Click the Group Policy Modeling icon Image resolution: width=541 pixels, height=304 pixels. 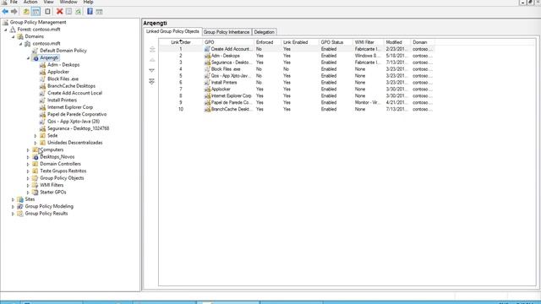click(x=20, y=206)
